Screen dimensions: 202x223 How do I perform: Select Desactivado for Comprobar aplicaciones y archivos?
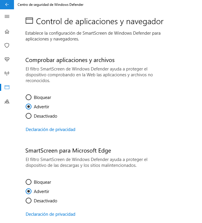(29, 116)
